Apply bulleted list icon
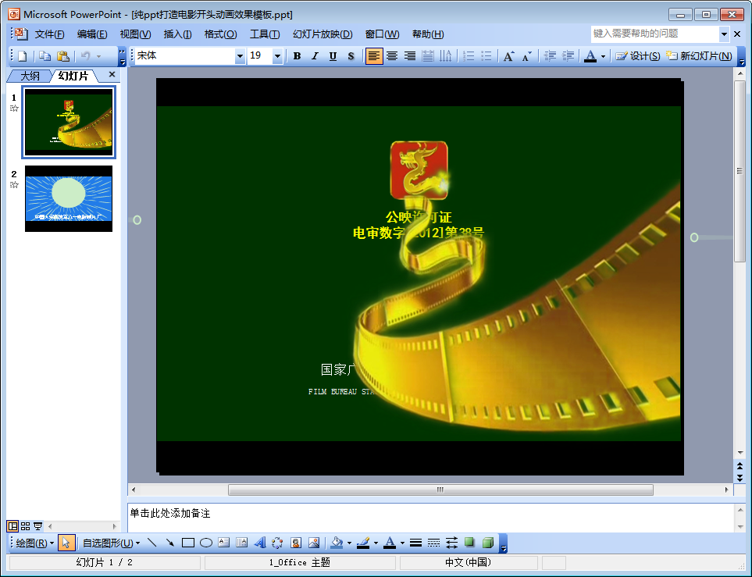 pyautogui.click(x=486, y=56)
